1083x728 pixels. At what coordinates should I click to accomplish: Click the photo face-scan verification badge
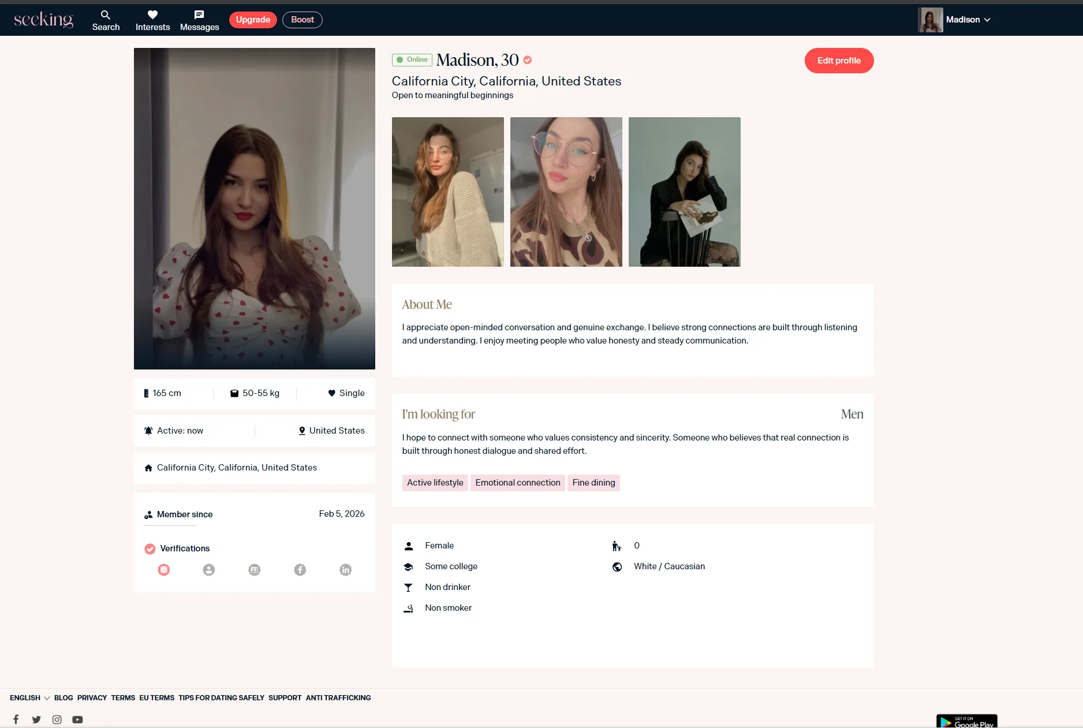click(164, 570)
